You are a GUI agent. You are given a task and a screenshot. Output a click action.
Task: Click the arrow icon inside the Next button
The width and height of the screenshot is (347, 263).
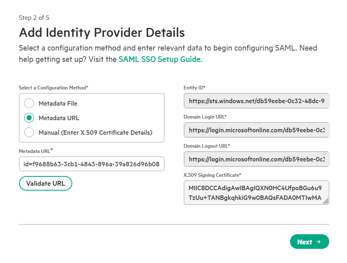(x=318, y=242)
